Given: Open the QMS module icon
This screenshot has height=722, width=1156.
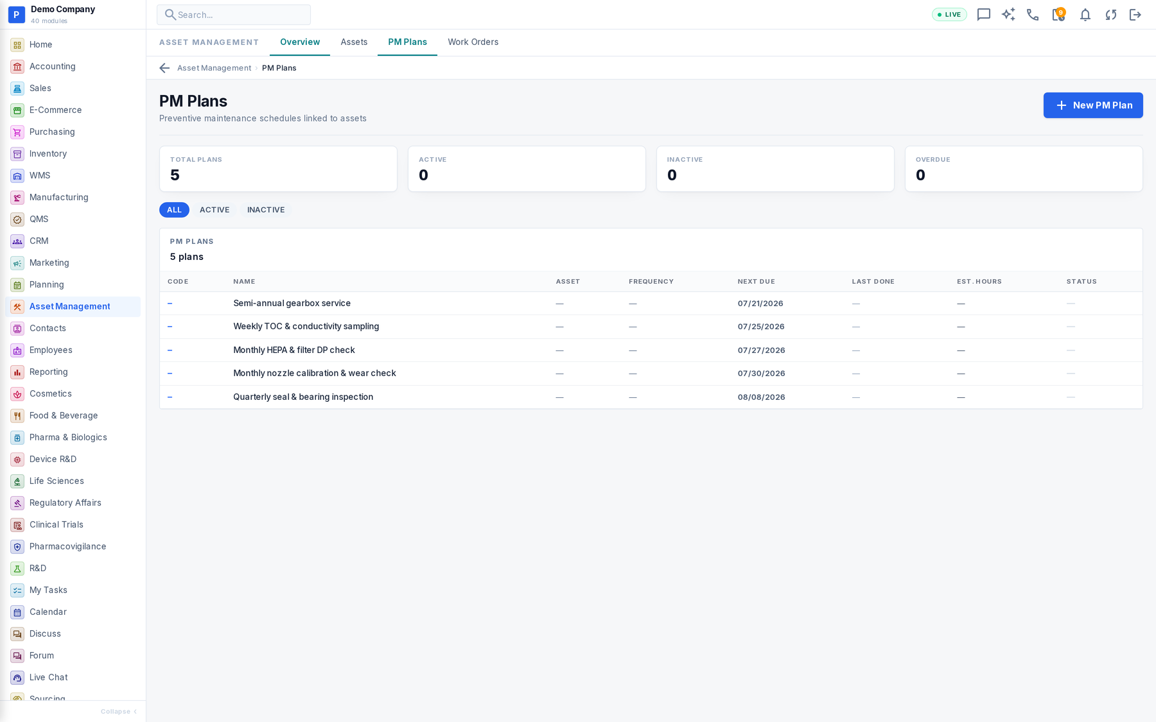Looking at the screenshot, I should point(17,219).
